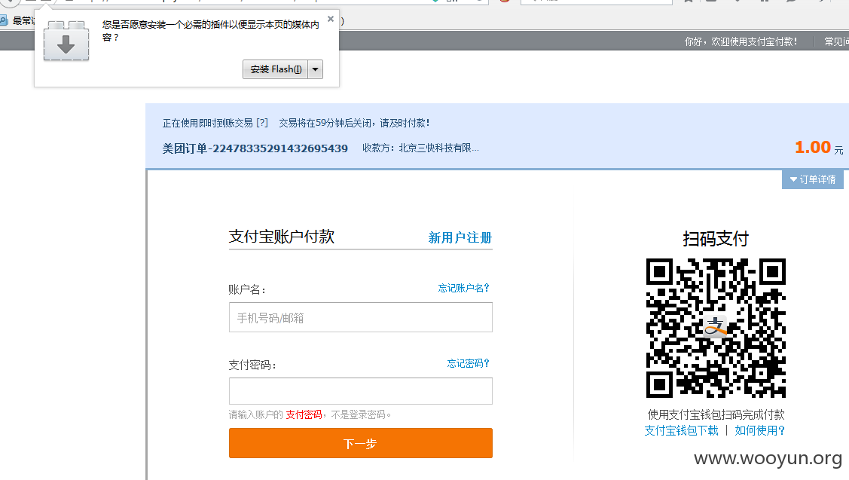Click the 如何使用? link
The height and width of the screenshot is (480, 849).
pyautogui.click(x=759, y=431)
